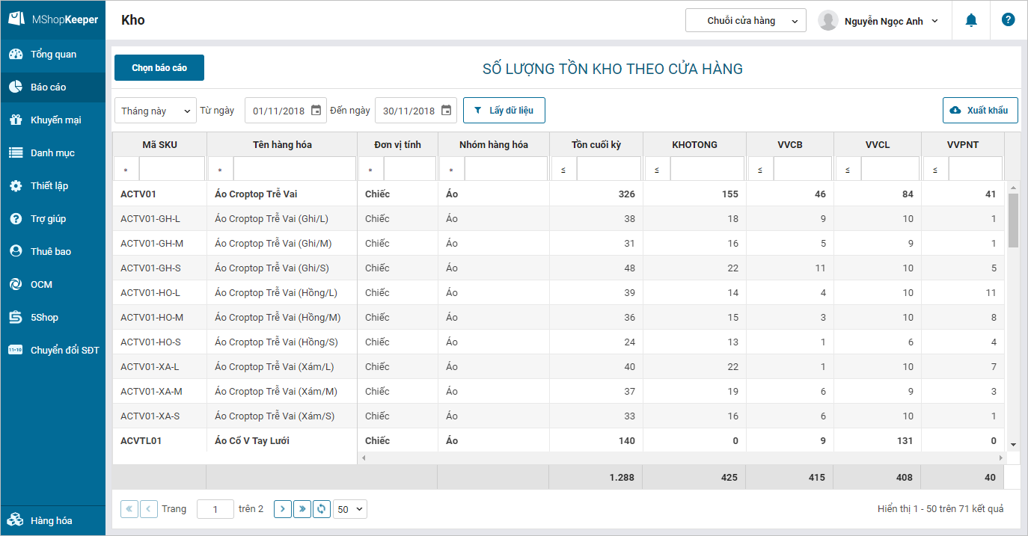Click the Lấy dữ liệu button
Screen dimensions: 1028x536
coord(504,111)
